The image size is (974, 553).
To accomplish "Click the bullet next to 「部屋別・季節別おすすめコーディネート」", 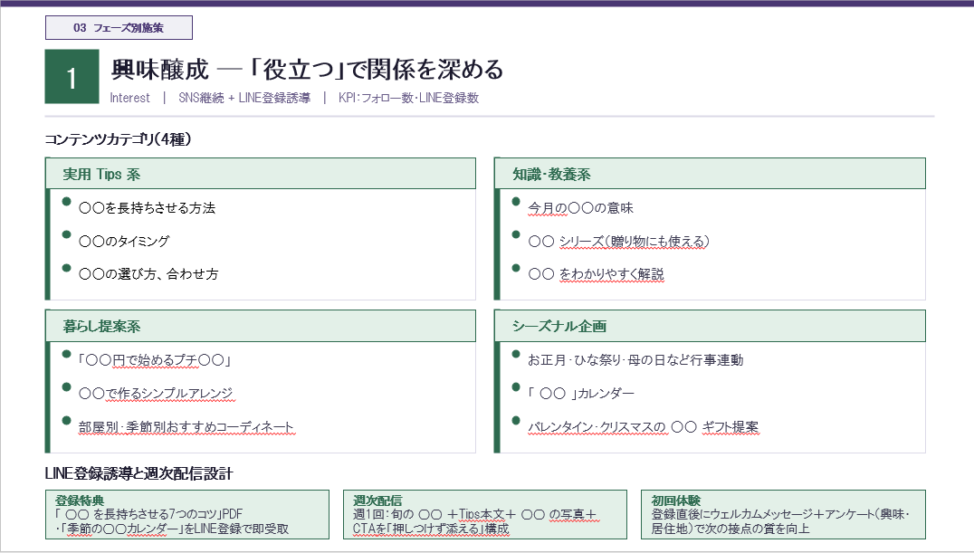I will point(65,421).
